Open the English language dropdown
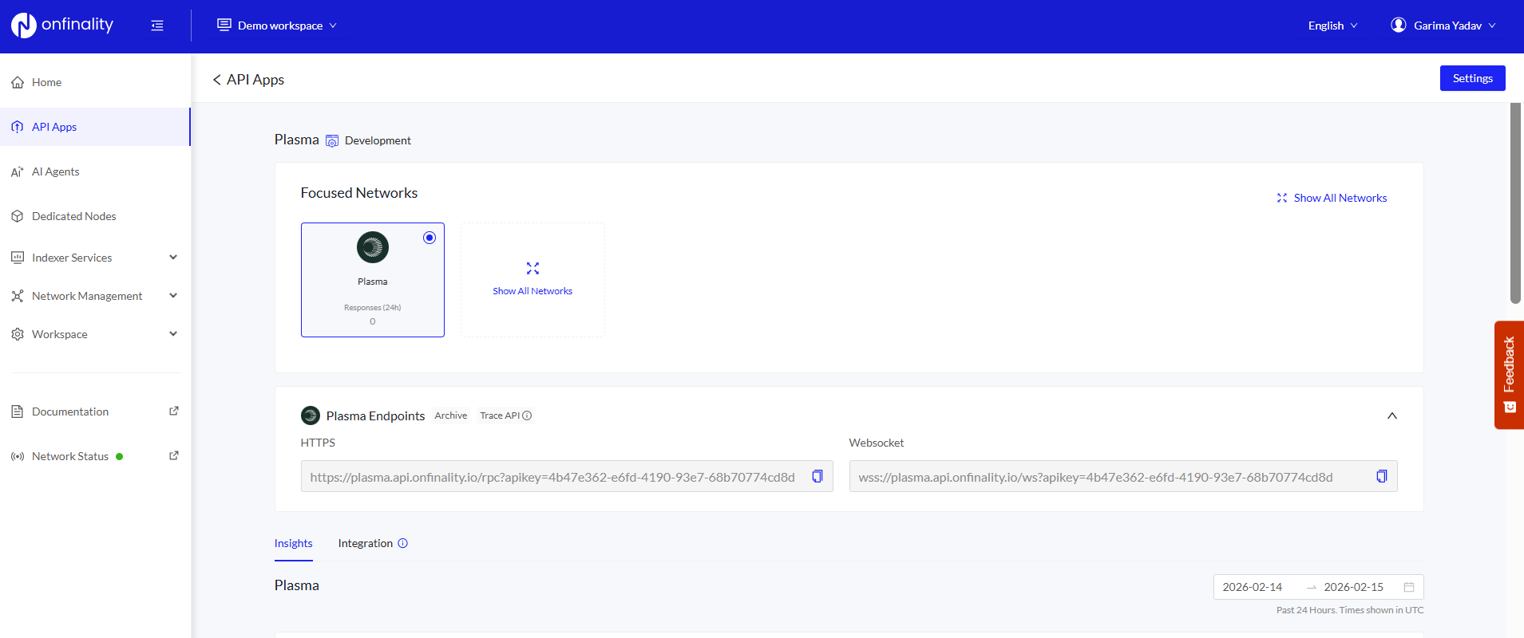The width and height of the screenshot is (1524, 638). [x=1332, y=26]
